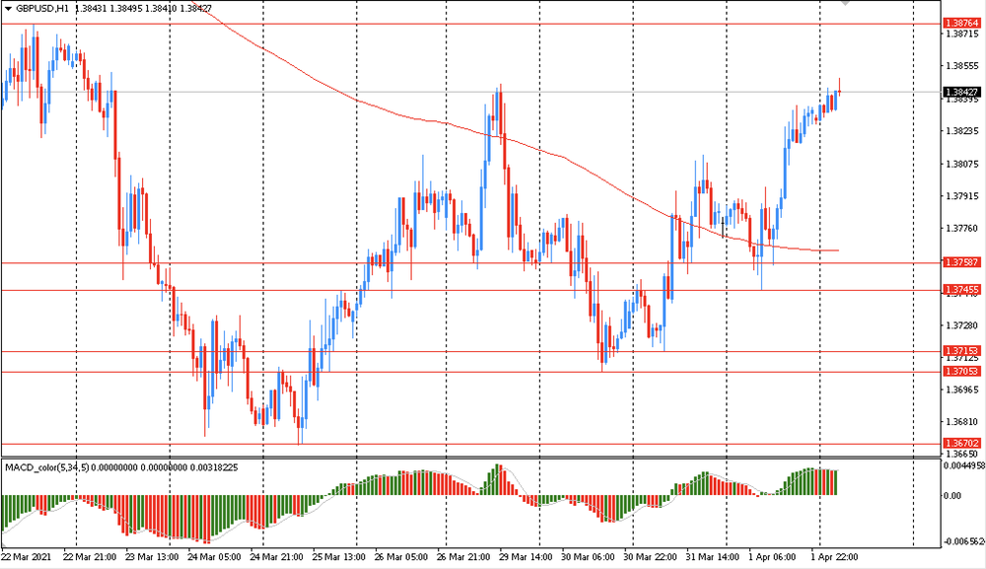
Task: Click the 1.38715 price scale value
Action: click(962, 34)
